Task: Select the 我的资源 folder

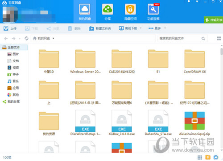Action: [x=49, y=124]
